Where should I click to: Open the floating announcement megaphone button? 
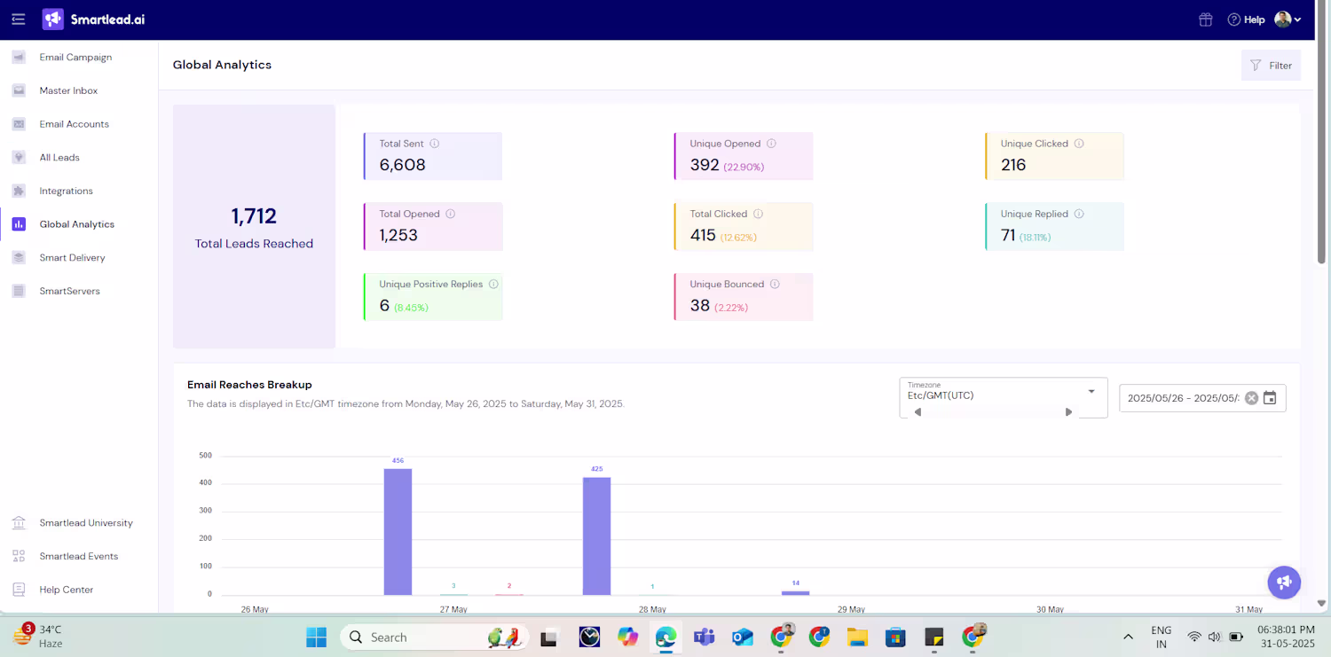pyautogui.click(x=1284, y=583)
